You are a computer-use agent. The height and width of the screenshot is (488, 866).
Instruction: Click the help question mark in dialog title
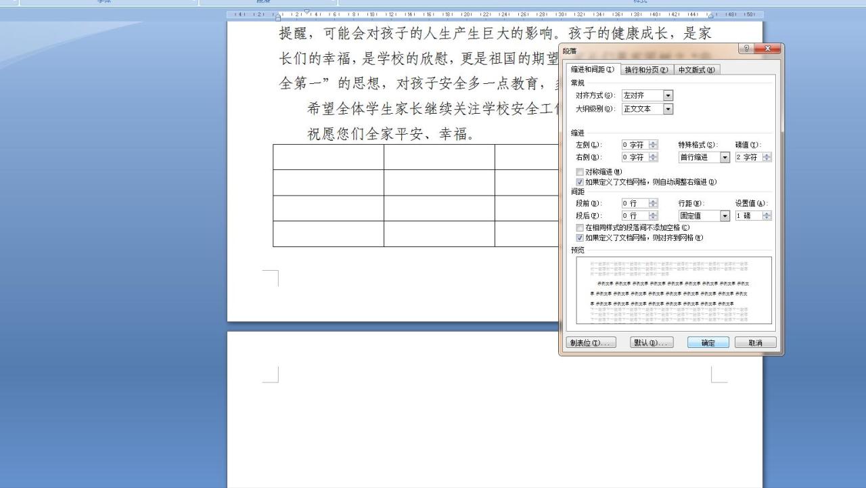coord(746,49)
